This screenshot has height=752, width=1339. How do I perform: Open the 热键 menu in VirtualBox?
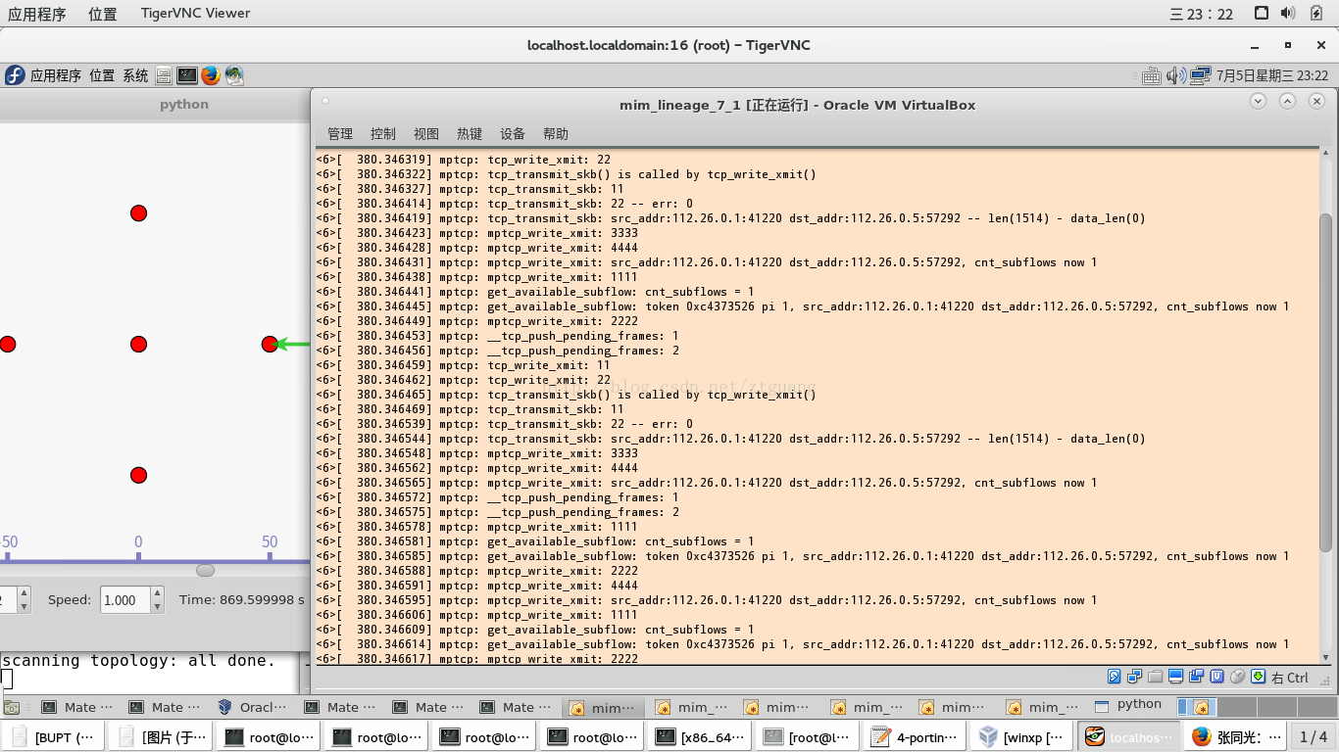pos(470,134)
